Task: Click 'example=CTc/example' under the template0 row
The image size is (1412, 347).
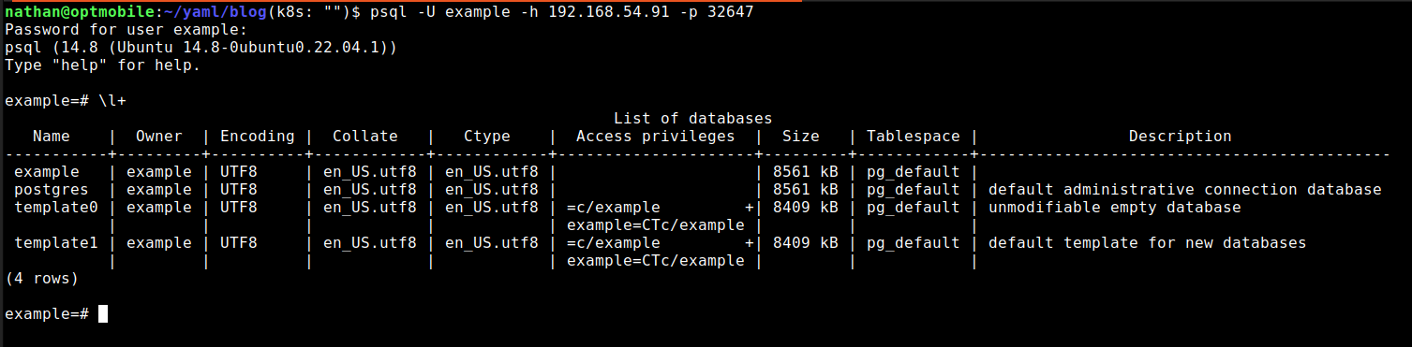Action: click(x=656, y=225)
